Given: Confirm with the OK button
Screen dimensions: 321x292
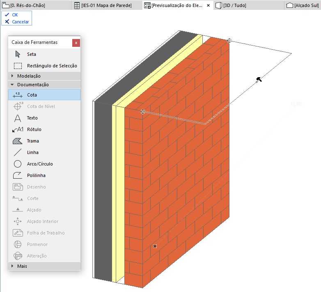Looking at the screenshot, I should [x=15, y=15].
